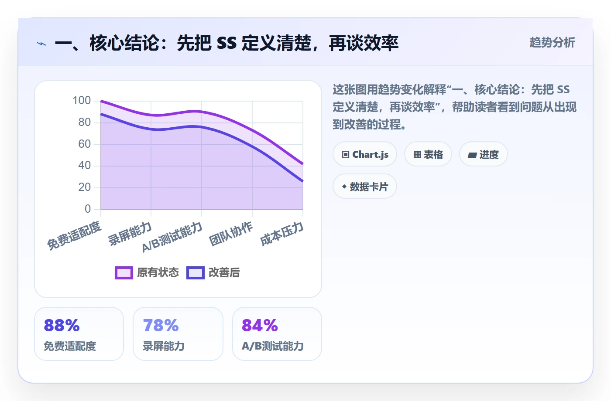Click the lightning bolt icon beside the title
The height and width of the screenshot is (401, 611).
click(x=41, y=44)
